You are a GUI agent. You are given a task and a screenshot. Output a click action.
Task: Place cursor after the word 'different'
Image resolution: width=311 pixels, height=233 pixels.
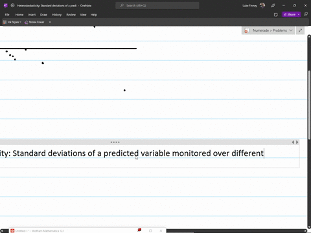(x=264, y=153)
